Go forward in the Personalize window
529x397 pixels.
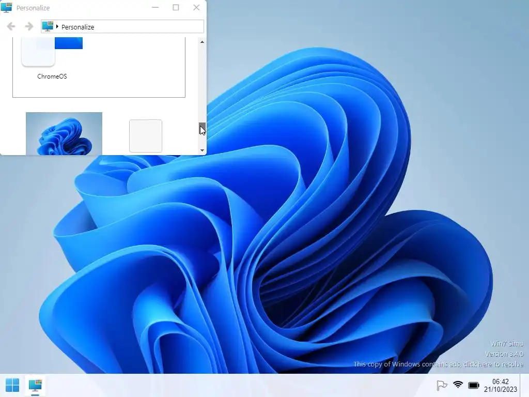pos(29,26)
